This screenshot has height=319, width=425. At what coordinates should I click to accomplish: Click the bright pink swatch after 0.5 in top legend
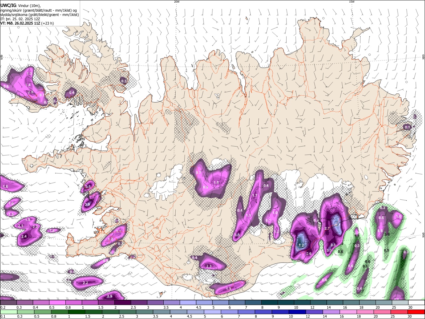pos(57,302)
